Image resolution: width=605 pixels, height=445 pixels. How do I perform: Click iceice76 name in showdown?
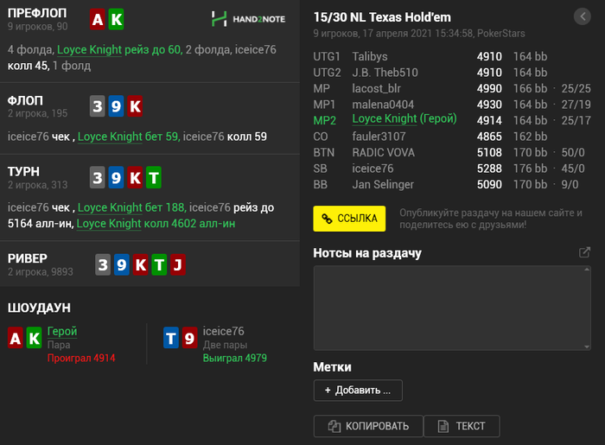coord(223,331)
